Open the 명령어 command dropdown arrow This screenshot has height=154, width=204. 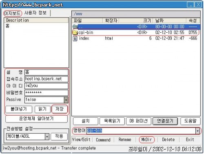[197, 131]
